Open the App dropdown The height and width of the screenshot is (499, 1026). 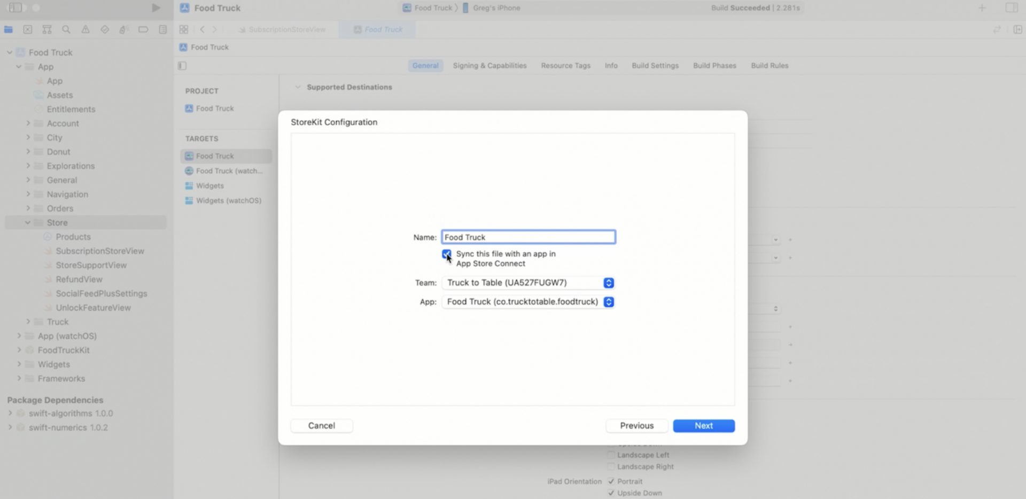pyautogui.click(x=528, y=302)
